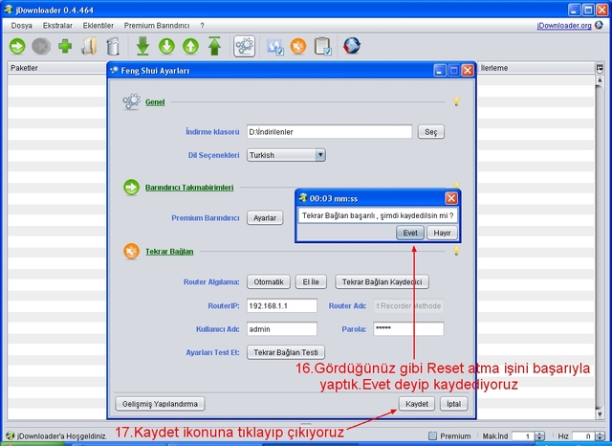Click globe icon beside jDownloader.org link
This screenshot has width=612, height=446.
click(x=599, y=26)
